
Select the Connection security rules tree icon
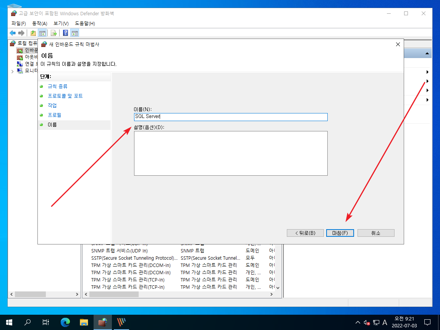[x=19, y=64]
